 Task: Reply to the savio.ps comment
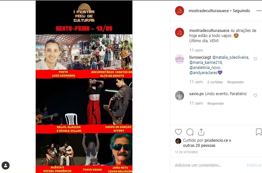(x=216, y=103)
